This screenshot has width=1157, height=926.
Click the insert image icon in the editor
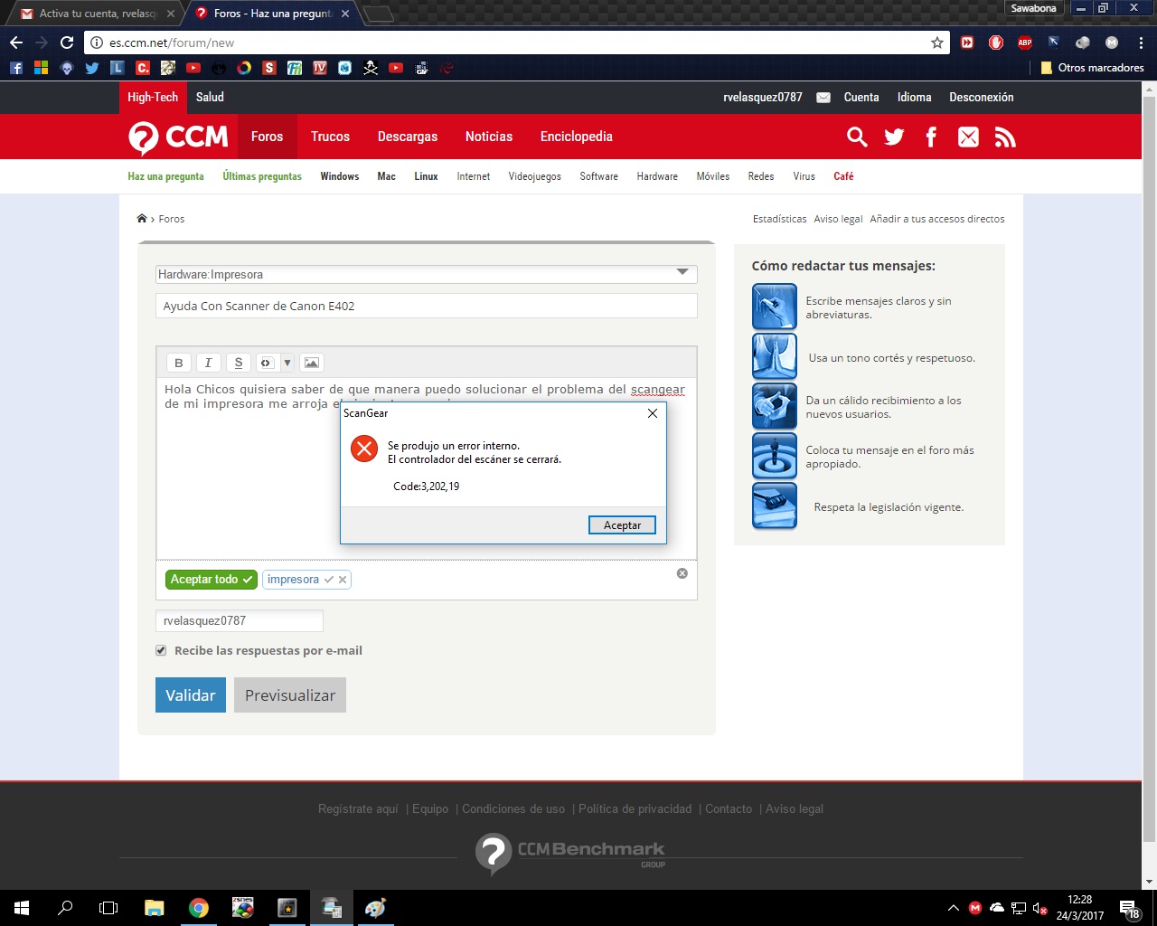311,363
